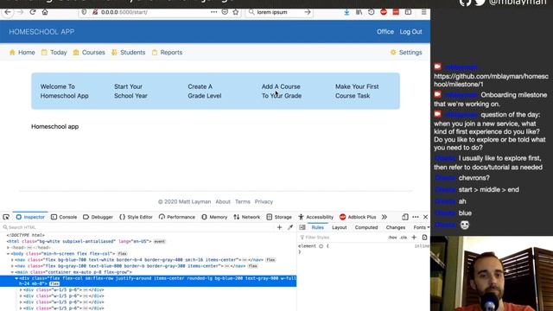
Task: Toggle flex badge on bg-blue-700 nav
Action: (270, 260)
